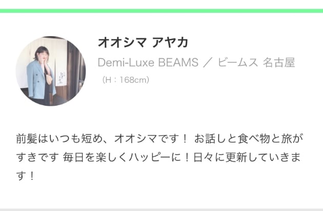Click the blue jacket in the profile photo

point(39,81)
